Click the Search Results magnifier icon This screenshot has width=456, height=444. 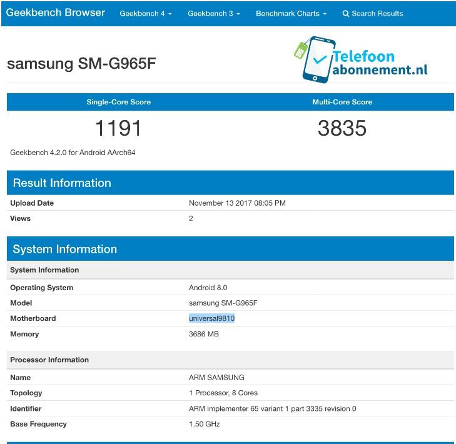click(x=345, y=14)
